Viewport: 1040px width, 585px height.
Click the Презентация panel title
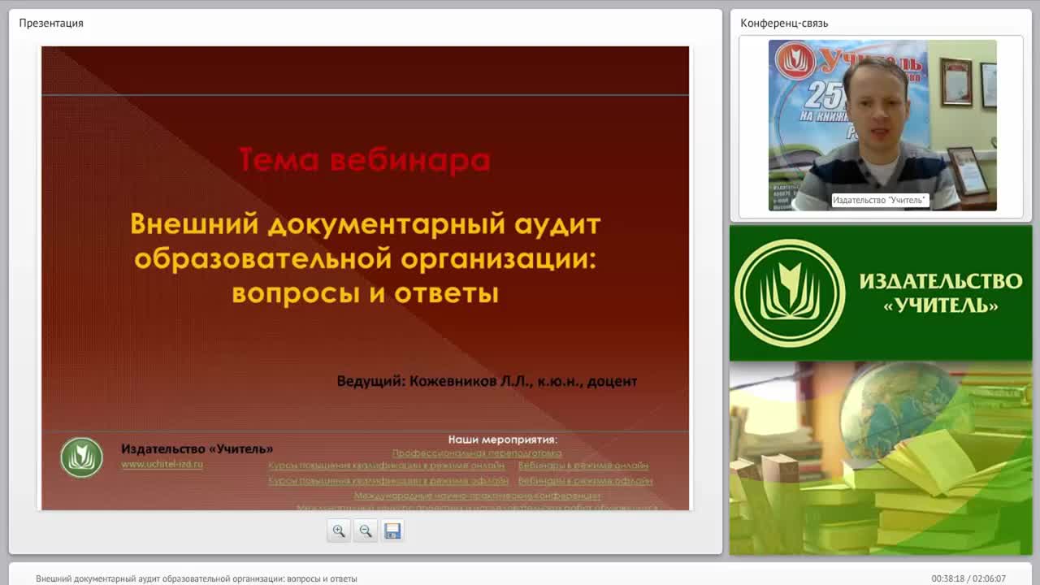pos(51,23)
